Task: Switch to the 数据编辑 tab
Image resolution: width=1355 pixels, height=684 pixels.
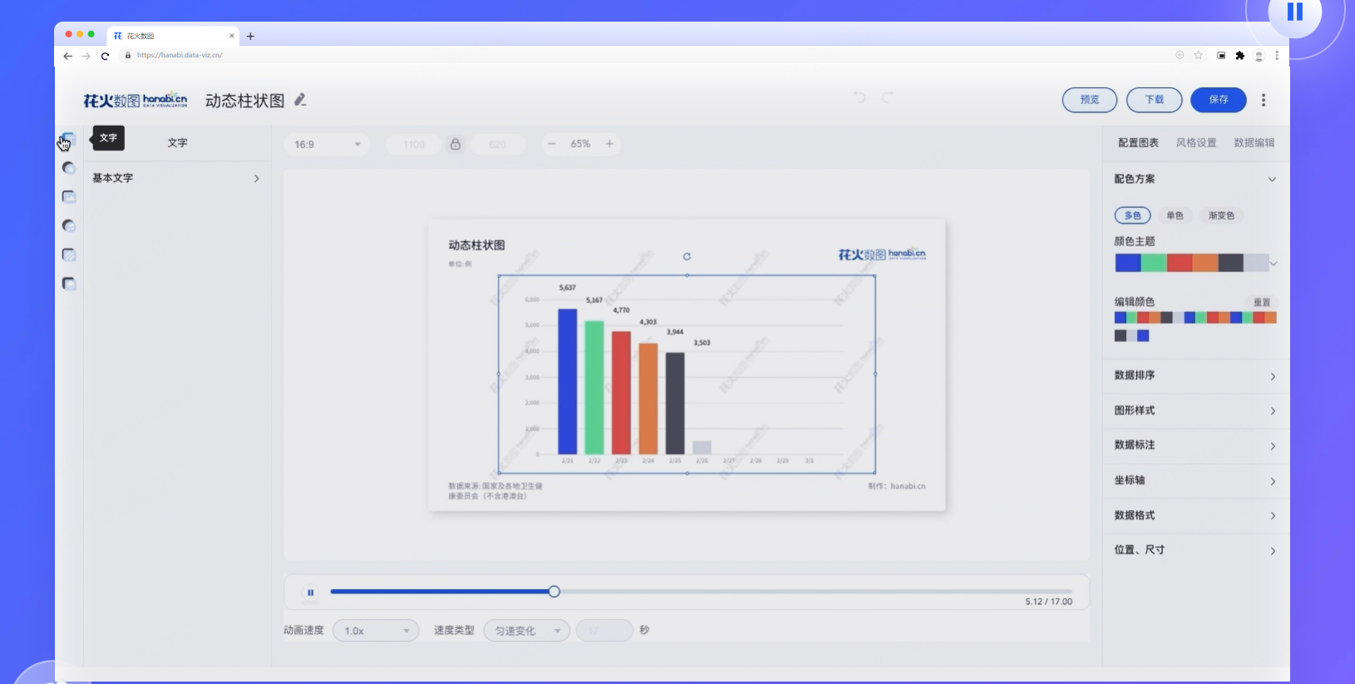Action: (1254, 143)
